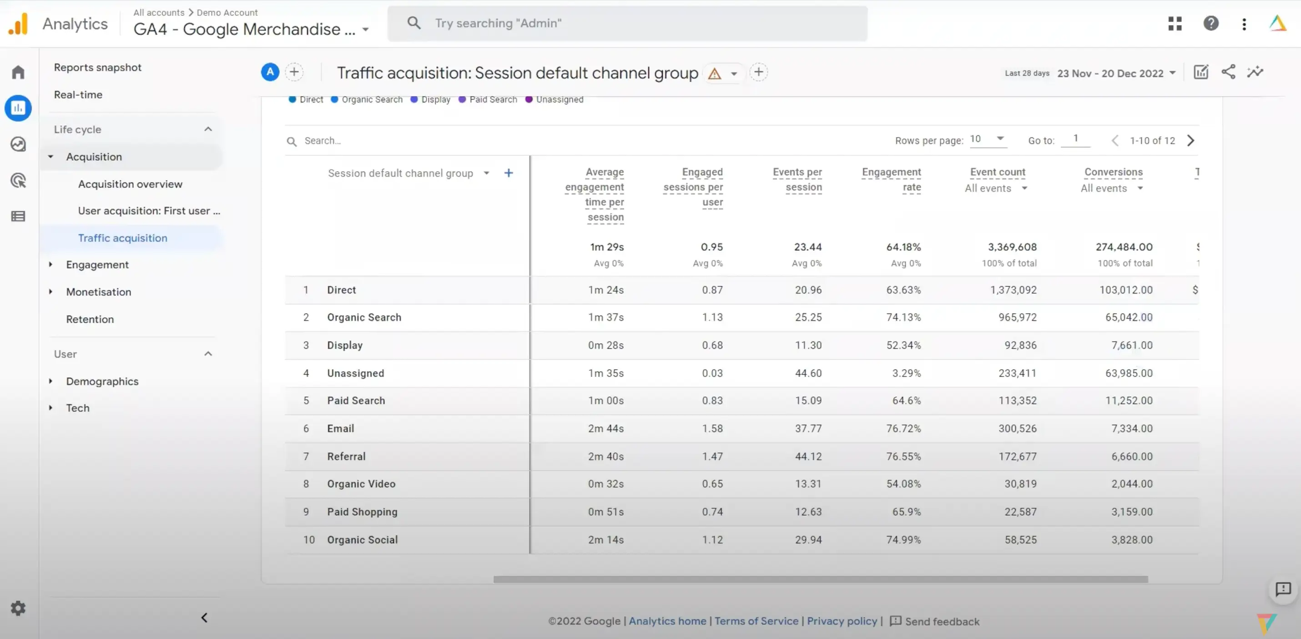Screen dimensions: 1301x639
Task: Open the Admin gear icon
Action: click(x=18, y=608)
